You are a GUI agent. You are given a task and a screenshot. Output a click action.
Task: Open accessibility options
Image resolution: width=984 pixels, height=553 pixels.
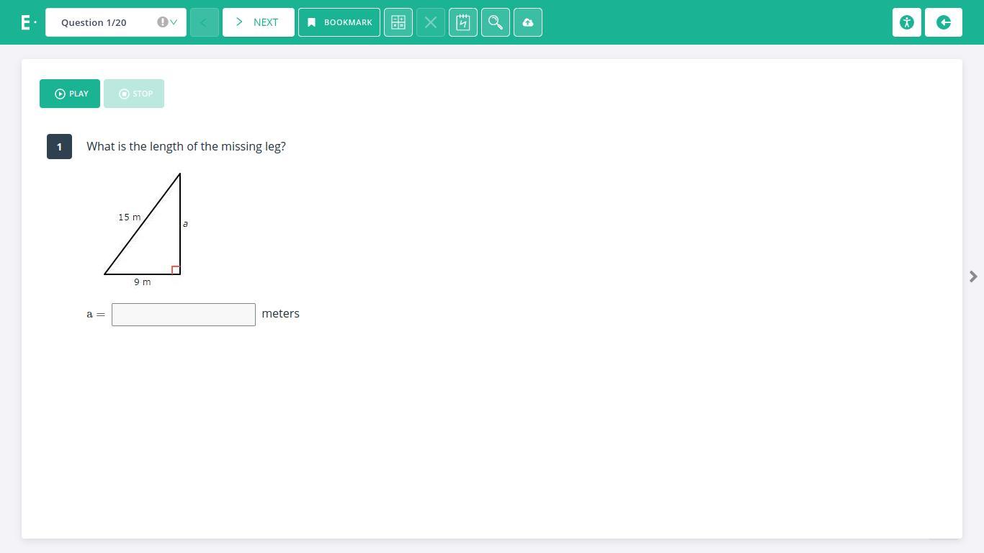tap(907, 22)
